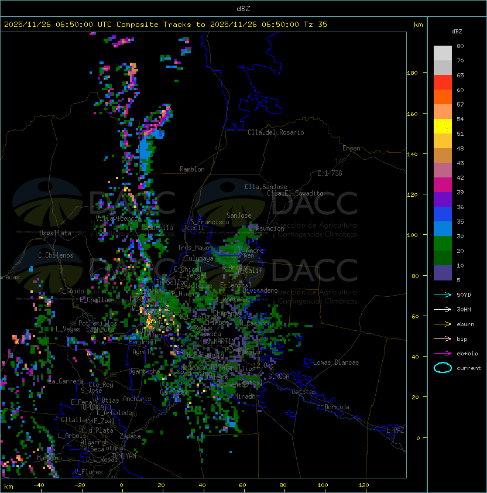Select the 20-30 dBZ green swatch
The height and width of the screenshot is (493, 487).
click(x=443, y=244)
